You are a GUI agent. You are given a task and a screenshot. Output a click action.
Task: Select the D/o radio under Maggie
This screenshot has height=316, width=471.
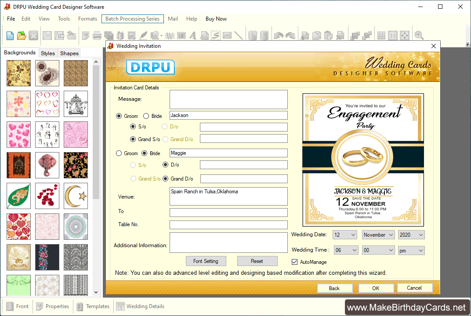click(x=165, y=165)
